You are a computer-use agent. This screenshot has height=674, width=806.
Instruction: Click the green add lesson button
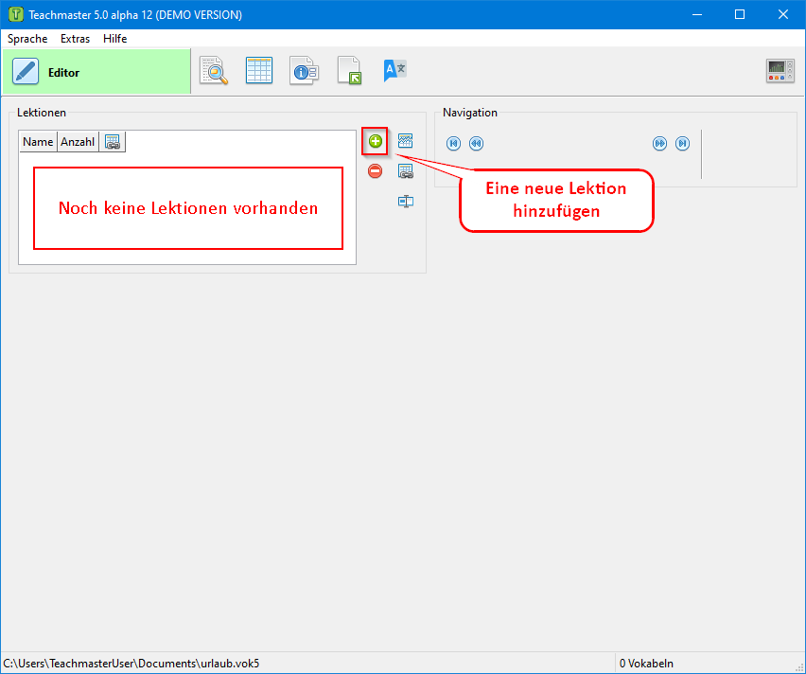click(x=376, y=141)
